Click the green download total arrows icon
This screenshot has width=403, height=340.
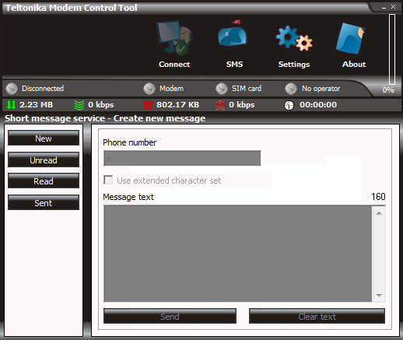11,105
